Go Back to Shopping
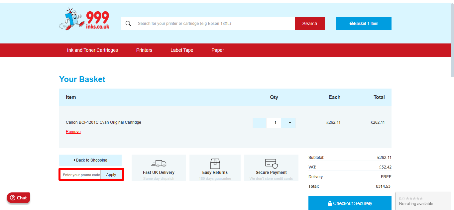The image size is (454, 210). pos(90,160)
